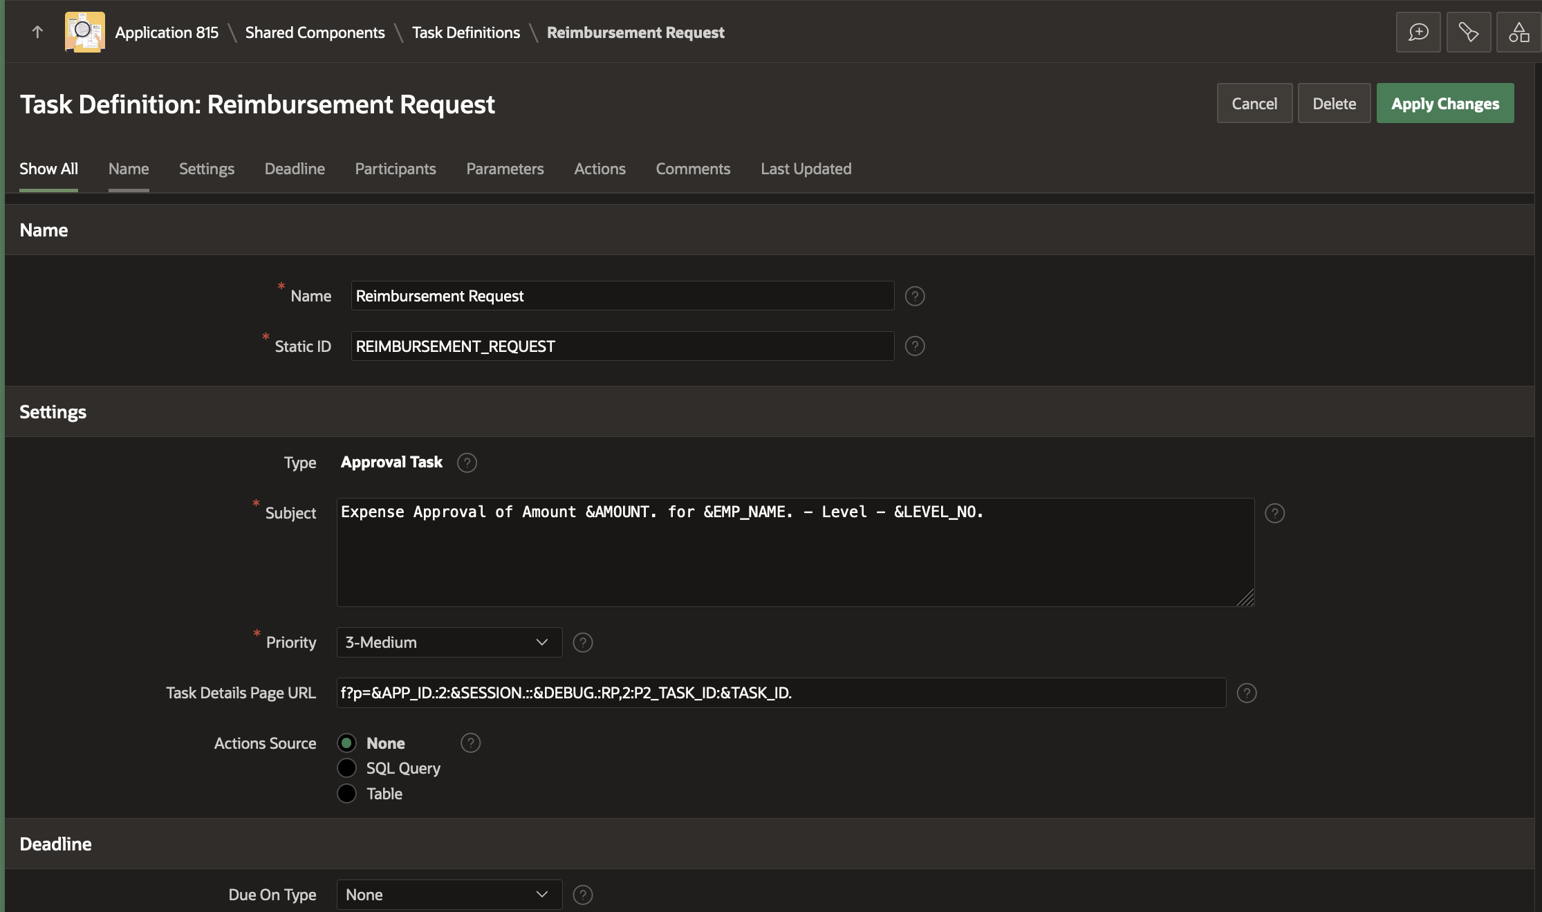Expand the Due On Type dropdown
This screenshot has height=912, width=1542.
click(x=449, y=895)
